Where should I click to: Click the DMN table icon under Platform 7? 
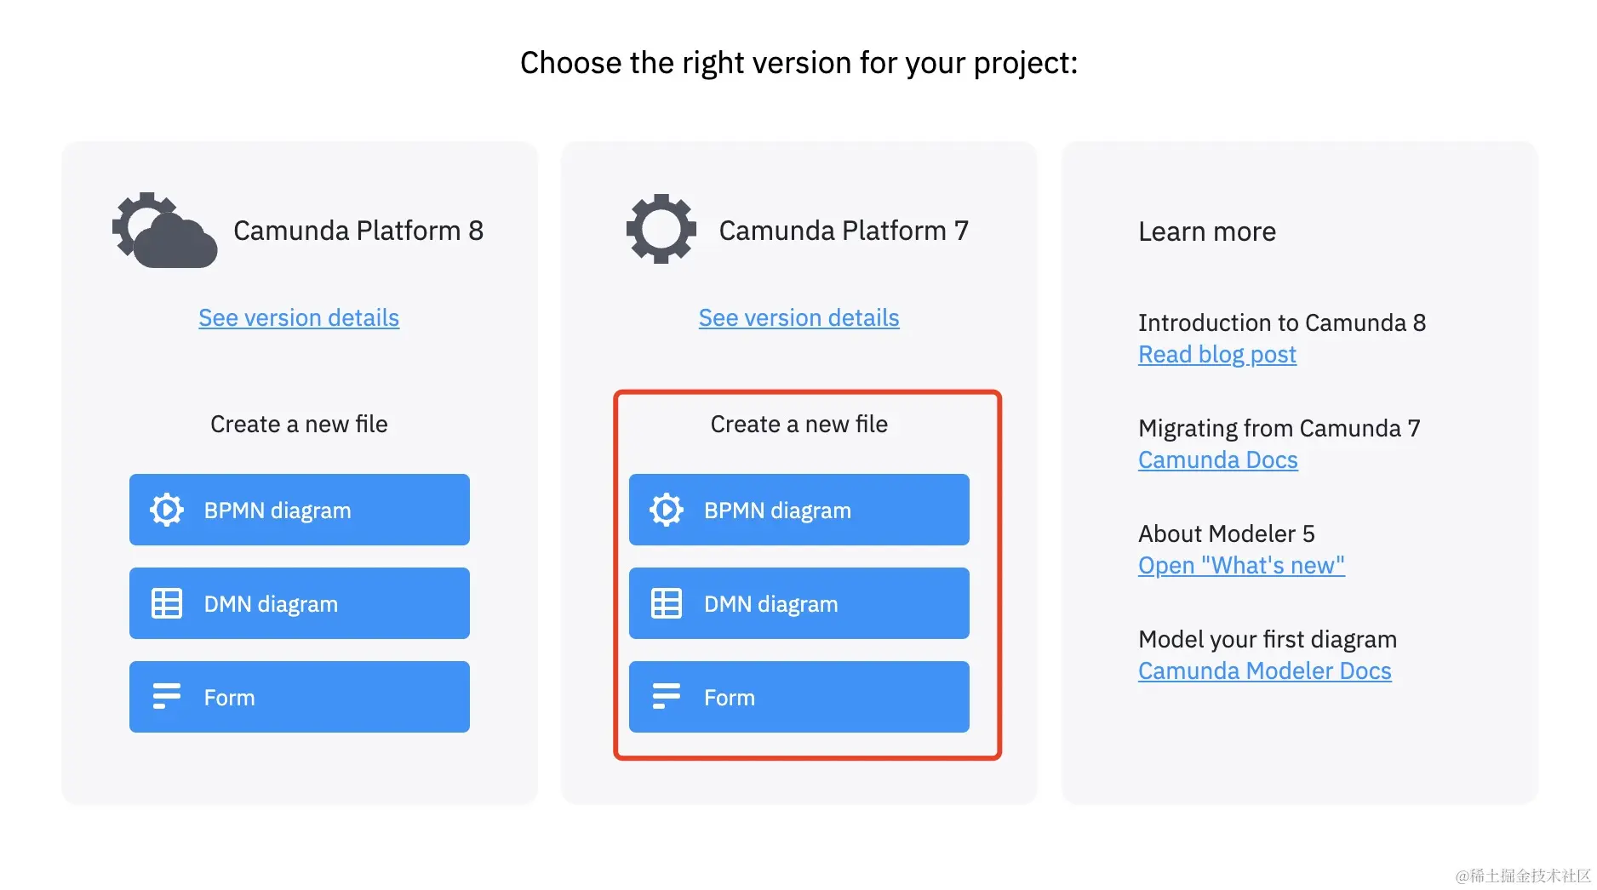tap(667, 603)
